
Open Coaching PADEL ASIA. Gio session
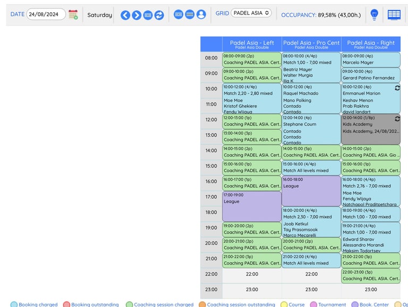click(371, 152)
